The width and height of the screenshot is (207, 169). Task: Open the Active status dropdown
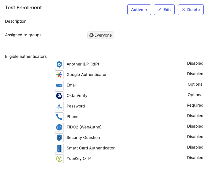coord(139,10)
